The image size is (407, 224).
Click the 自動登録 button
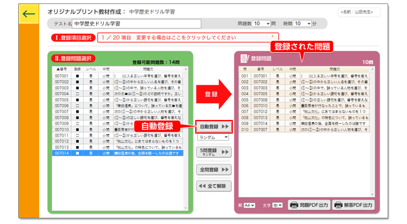click(214, 127)
